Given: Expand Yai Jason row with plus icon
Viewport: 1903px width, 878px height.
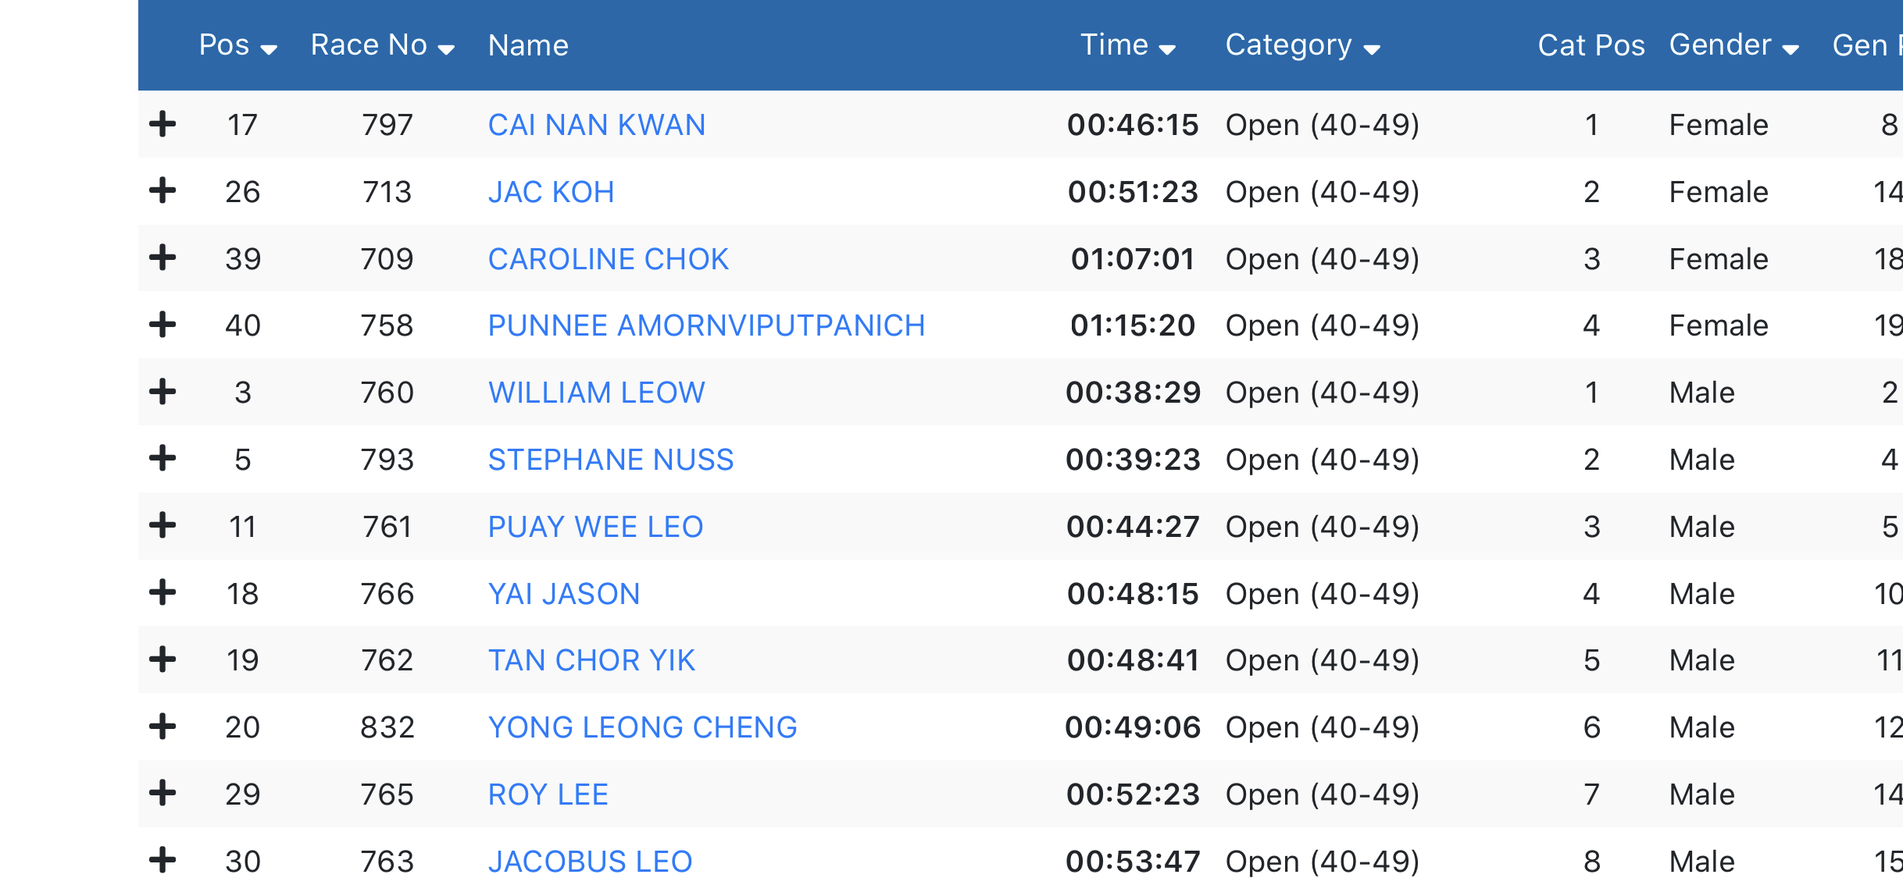Looking at the screenshot, I should tap(162, 592).
